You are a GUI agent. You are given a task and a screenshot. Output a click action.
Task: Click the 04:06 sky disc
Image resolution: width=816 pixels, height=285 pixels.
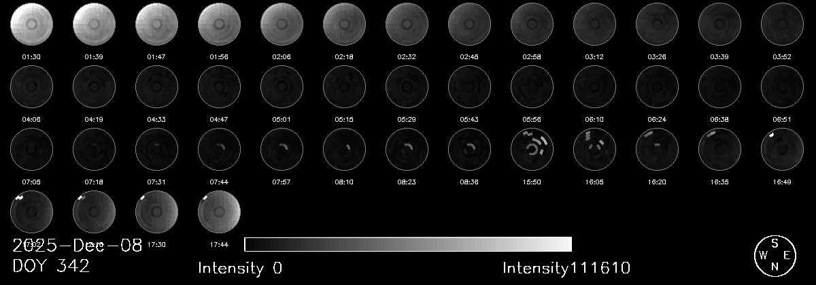tap(31, 86)
